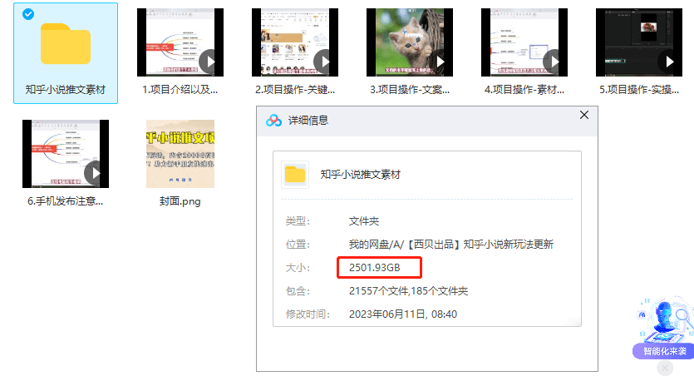
Task: Select the 6.手机发布注意 file name label
Action: tap(66, 200)
